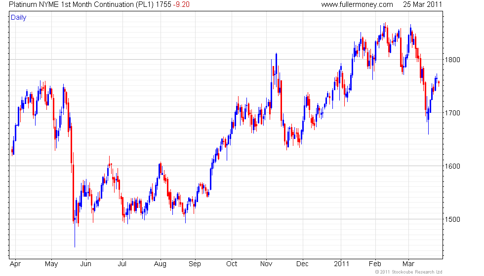Click the Mar month label
Viewport: 484px width, 276px height.
click(408, 264)
